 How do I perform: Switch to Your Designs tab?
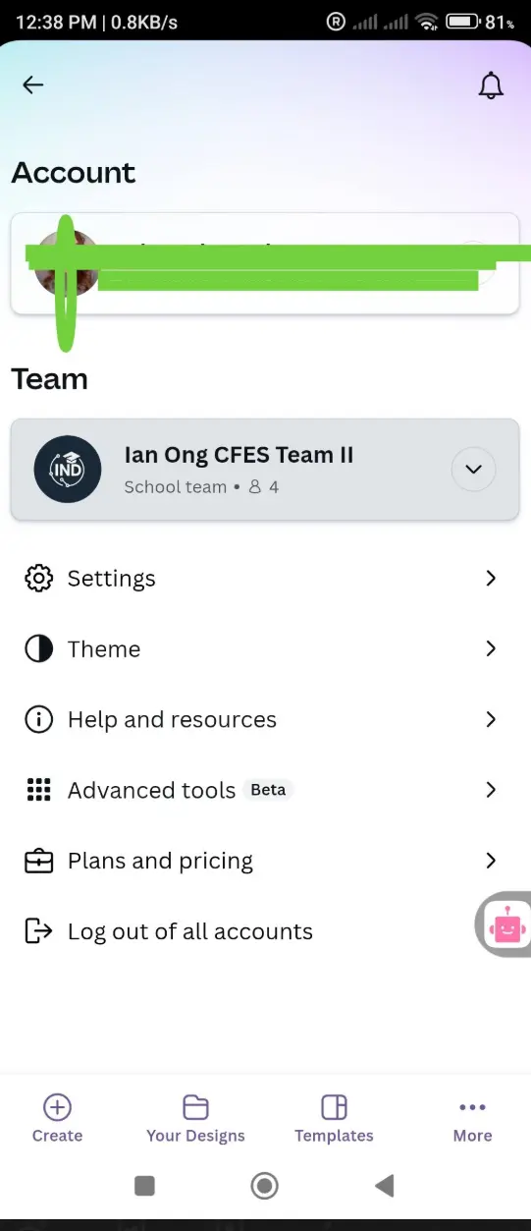click(195, 1119)
